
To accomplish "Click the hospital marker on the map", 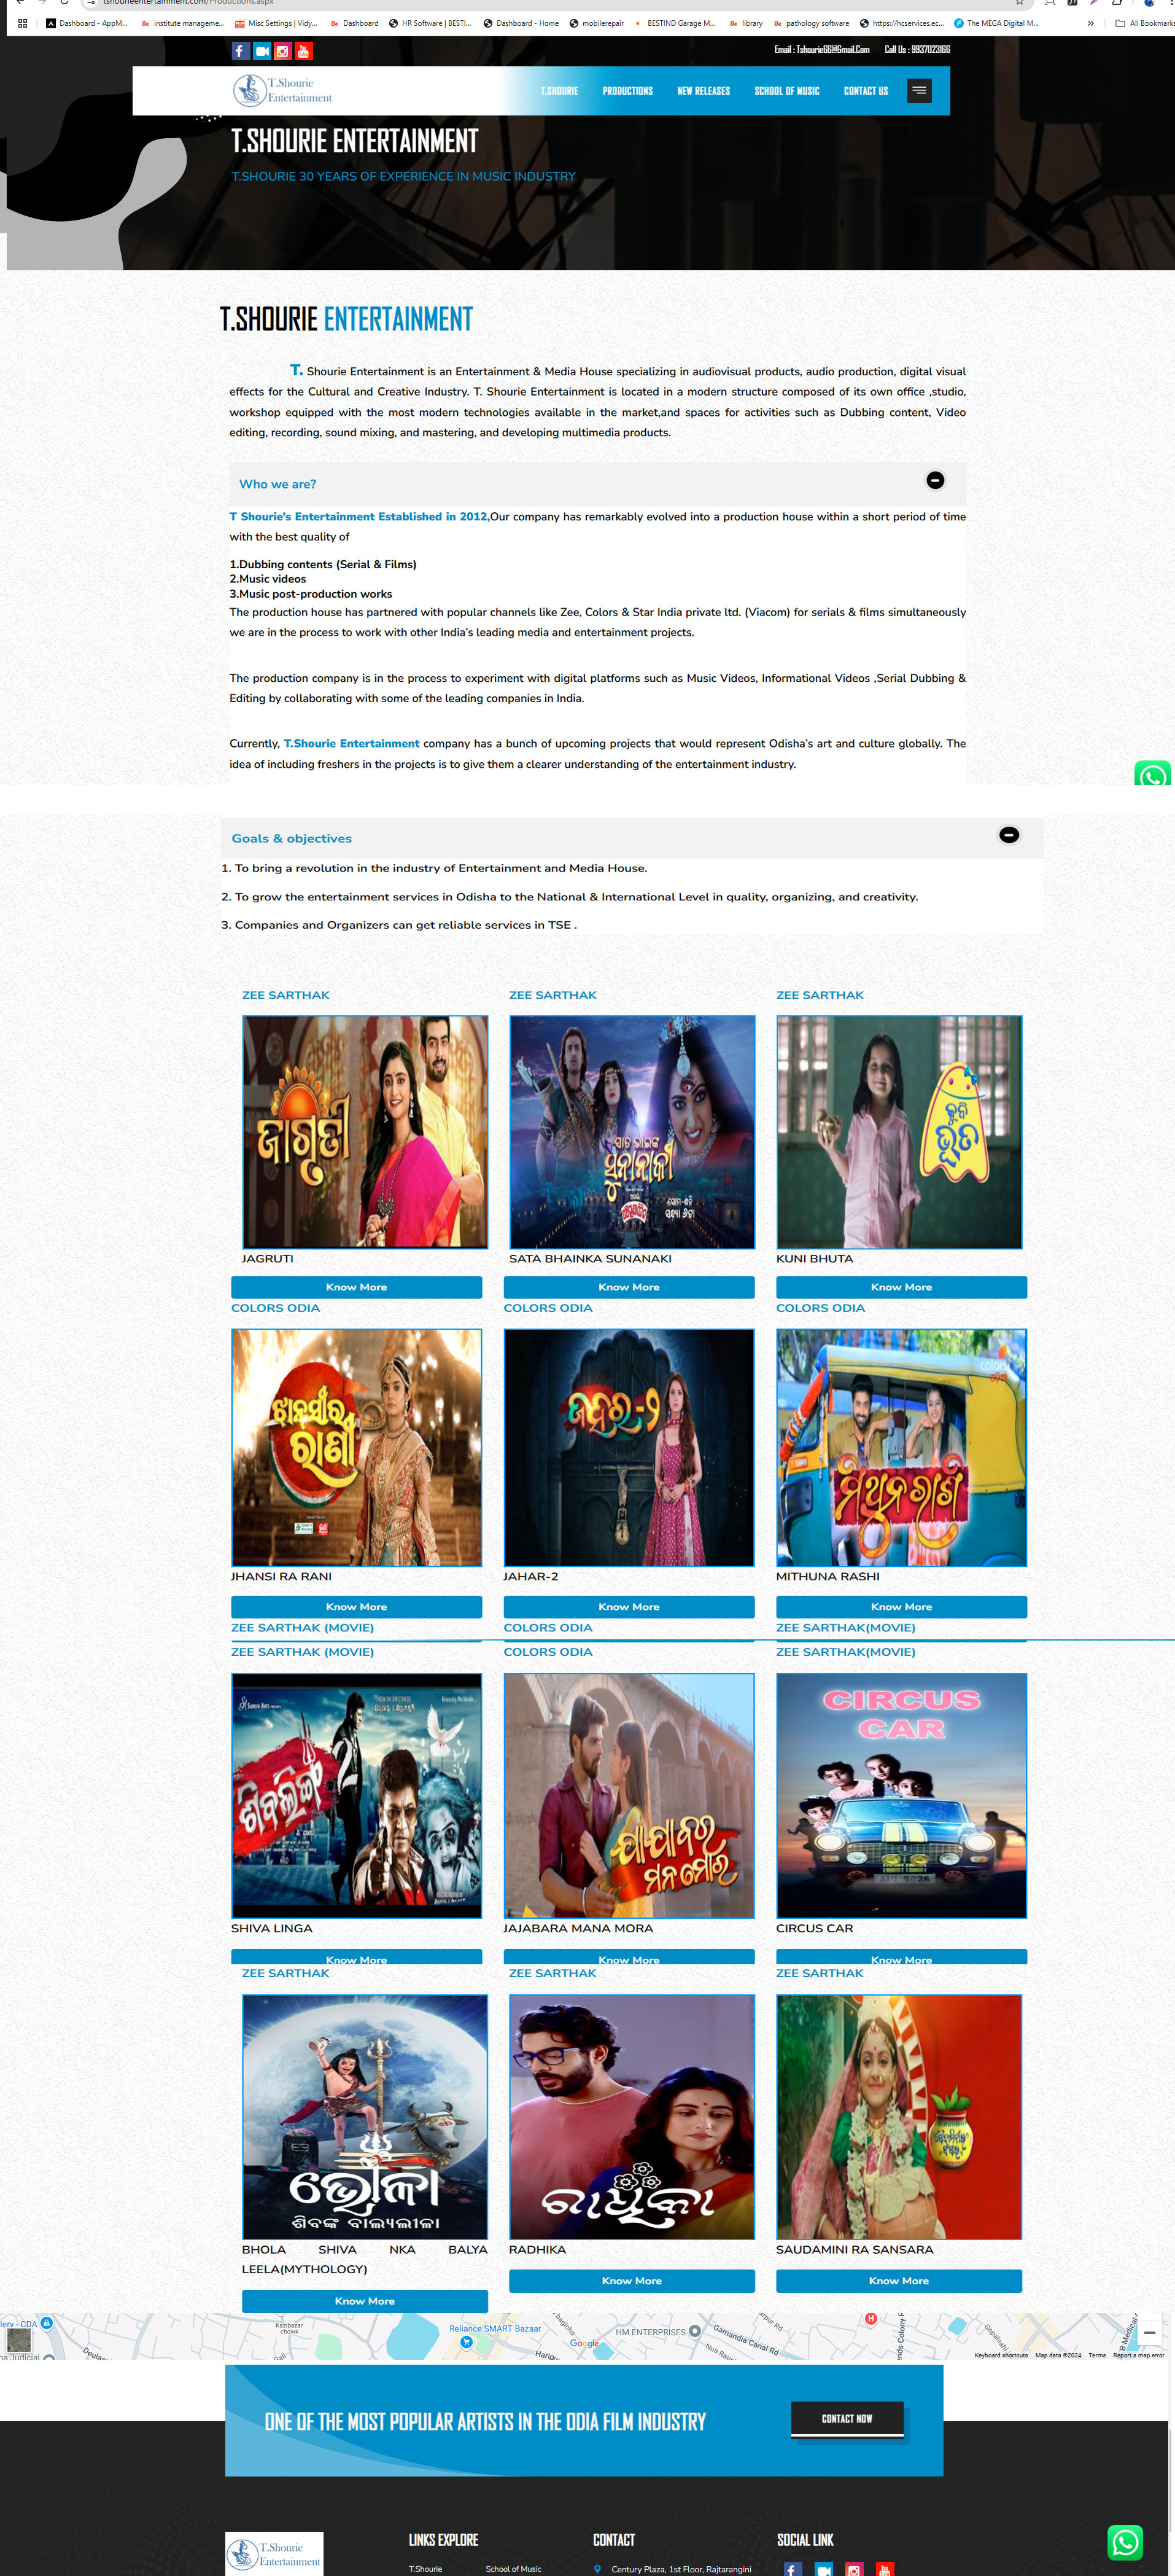I will point(871,2318).
